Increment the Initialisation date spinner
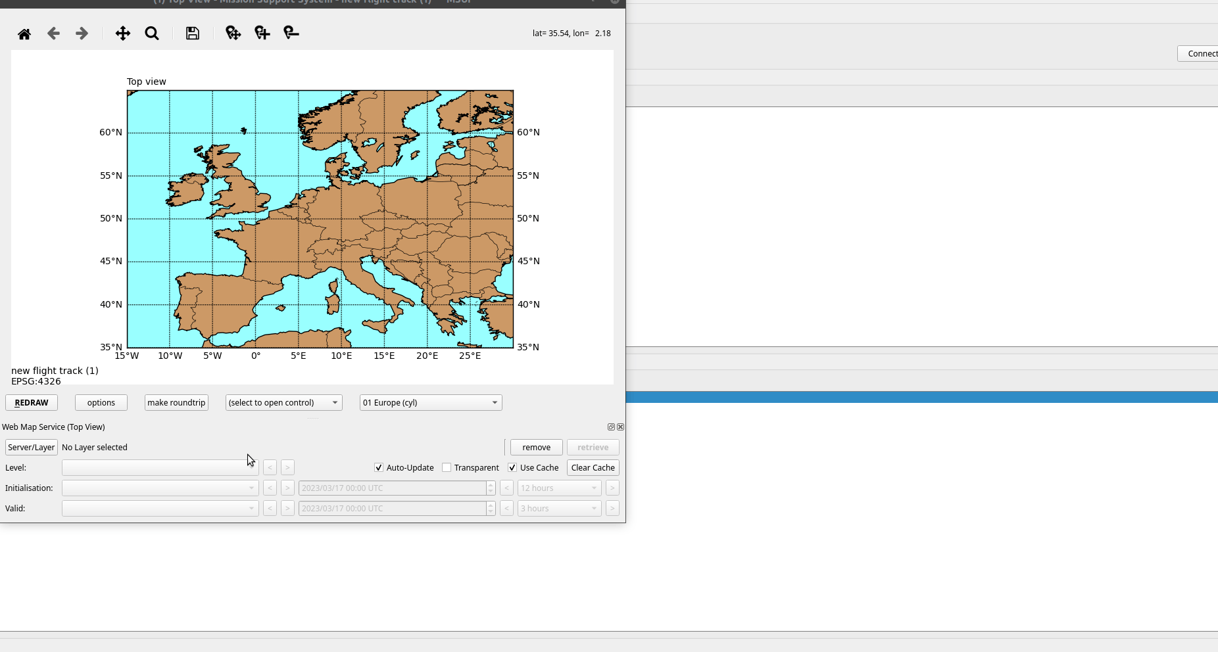 tap(491, 485)
